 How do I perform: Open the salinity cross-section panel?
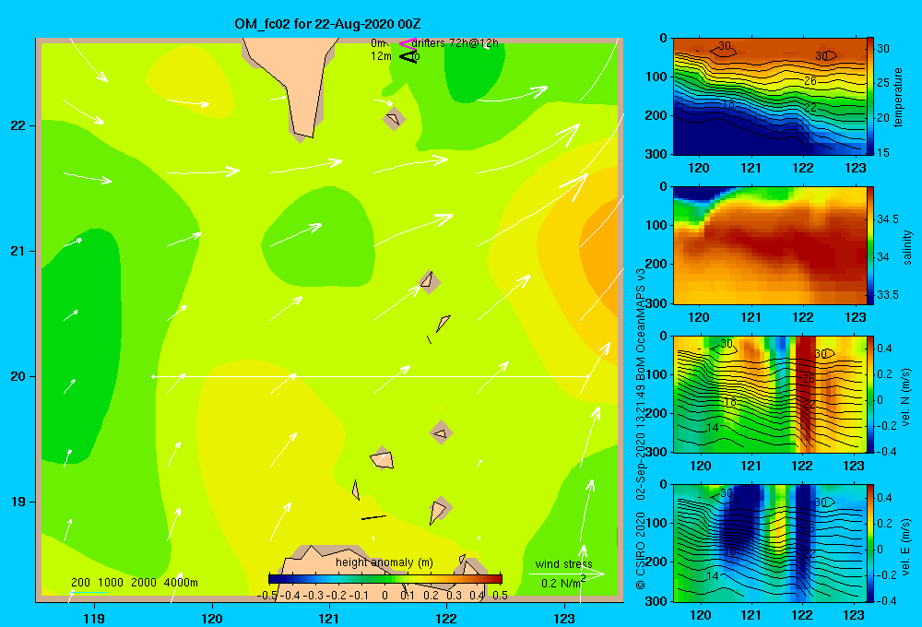tap(769, 245)
